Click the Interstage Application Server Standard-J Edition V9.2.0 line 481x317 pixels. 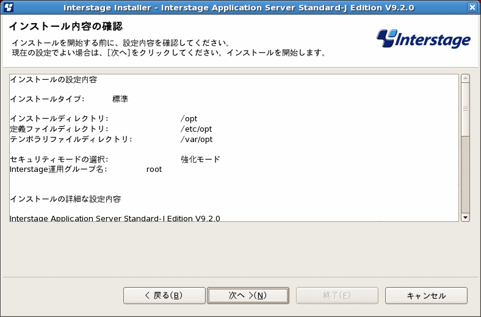pyautogui.click(x=115, y=218)
